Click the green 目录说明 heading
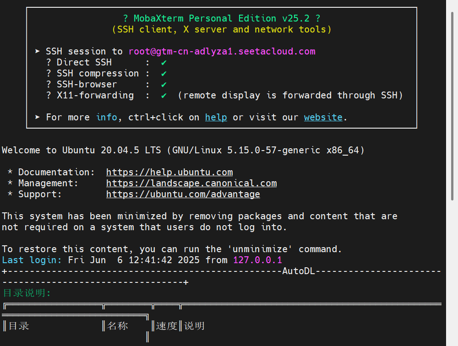Viewport: 458px width, 346px height. (x=27, y=293)
